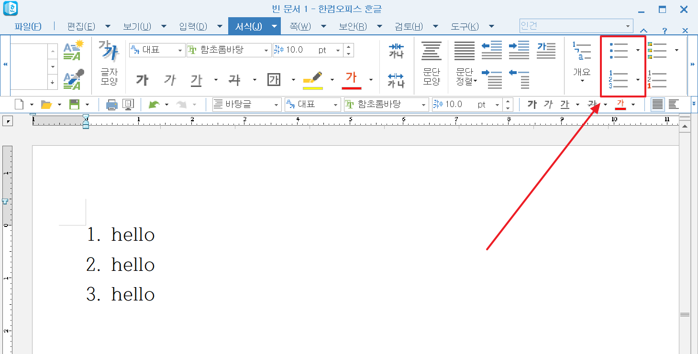
Task: Click the ribbon font size stepper up arrow
Action: (349, 47)
